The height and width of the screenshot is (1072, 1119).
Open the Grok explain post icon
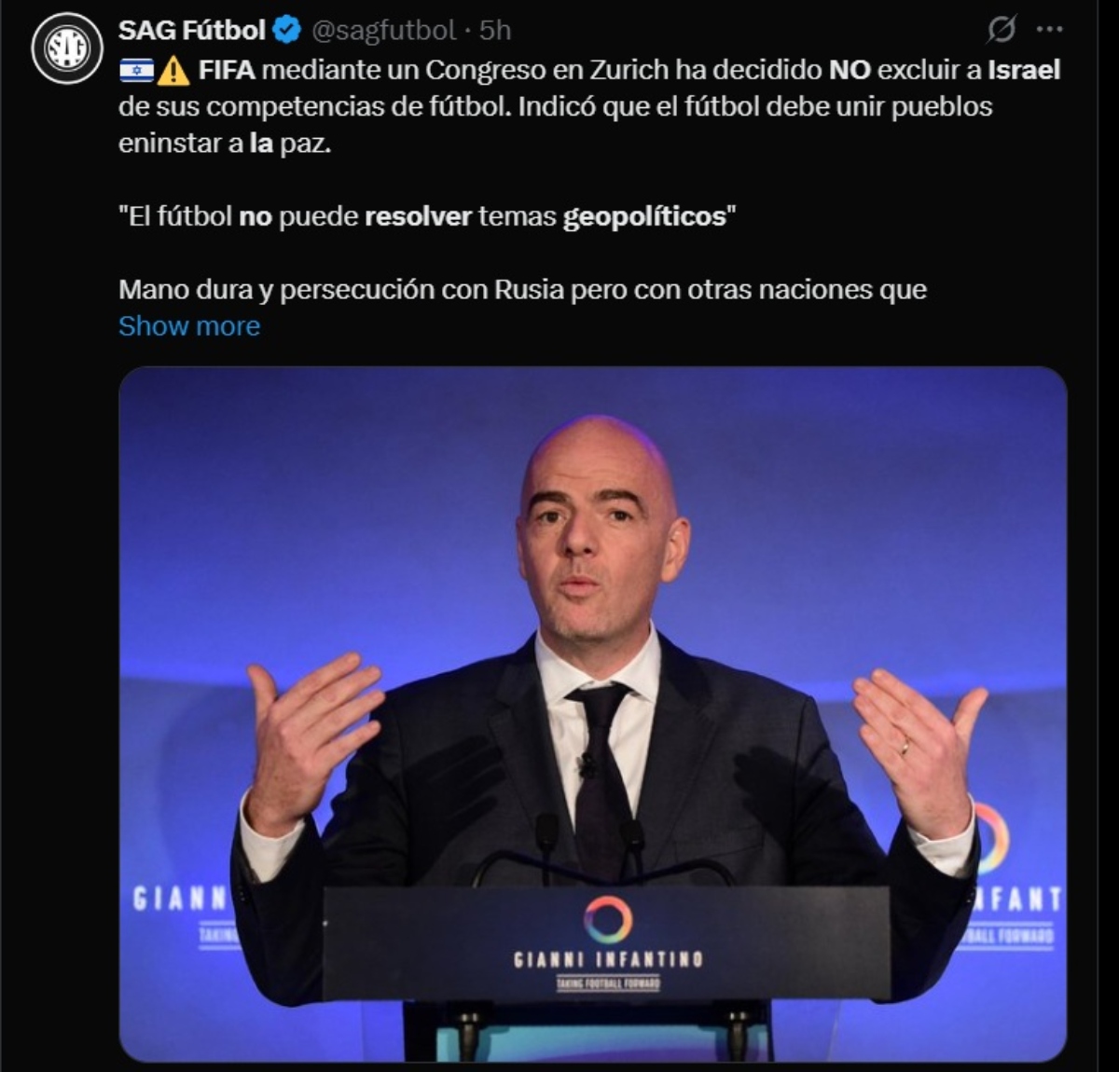(1001, 31)
